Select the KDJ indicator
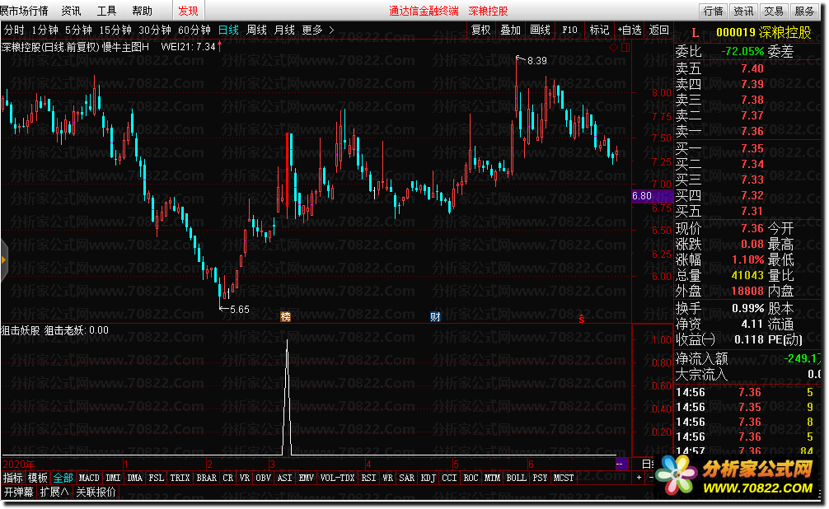The height and width of the screenshot is (509, 829). pyautogui.click(x=429, y=478)
